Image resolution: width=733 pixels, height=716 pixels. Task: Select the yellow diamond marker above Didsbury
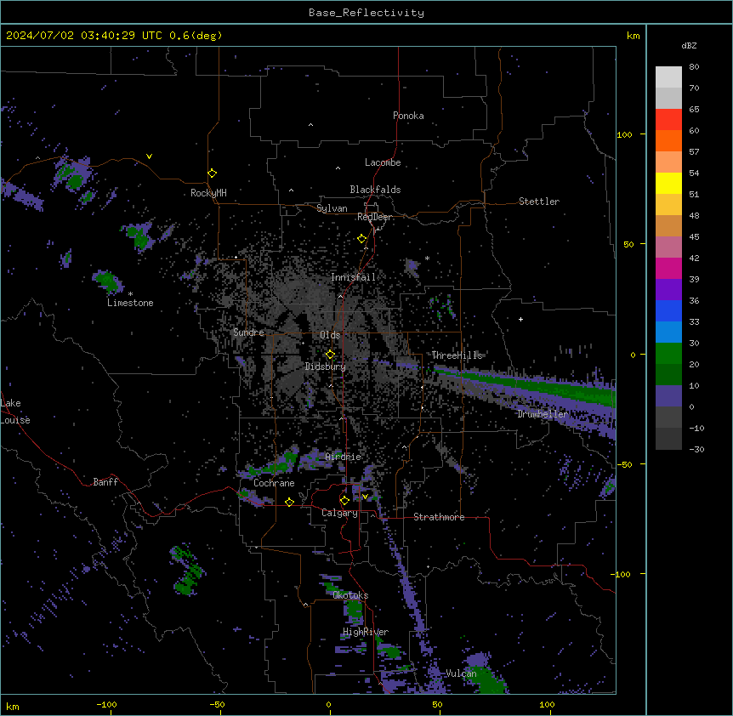tap(331, 355)
